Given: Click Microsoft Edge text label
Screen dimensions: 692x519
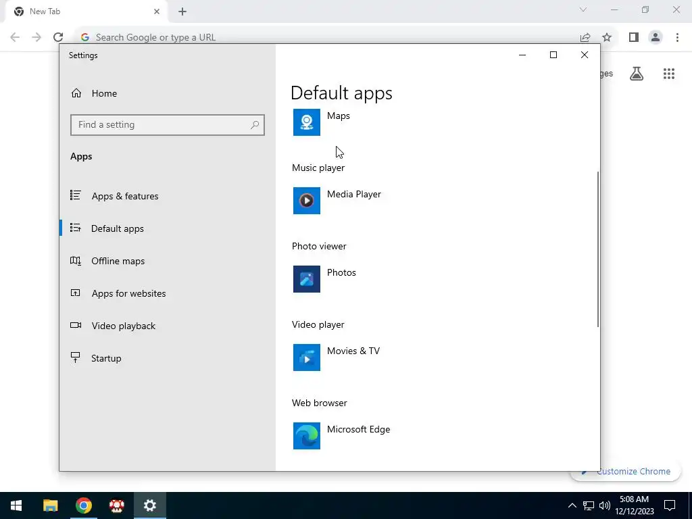Looking at the screenshot, I should (x=358, y=429).
